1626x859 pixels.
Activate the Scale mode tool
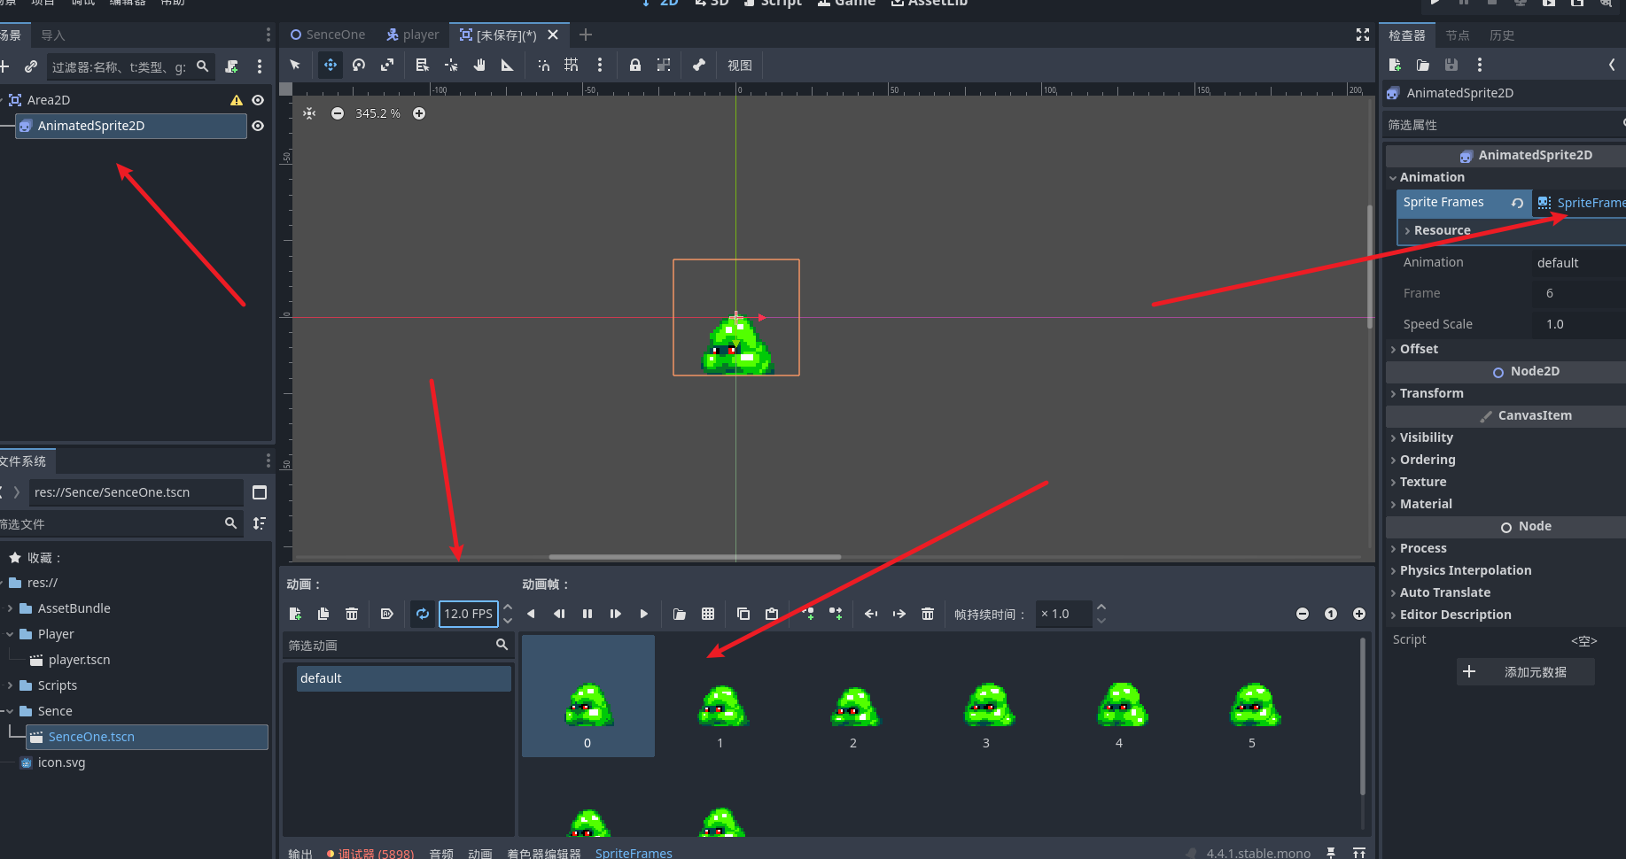click(x=387, y=66)
